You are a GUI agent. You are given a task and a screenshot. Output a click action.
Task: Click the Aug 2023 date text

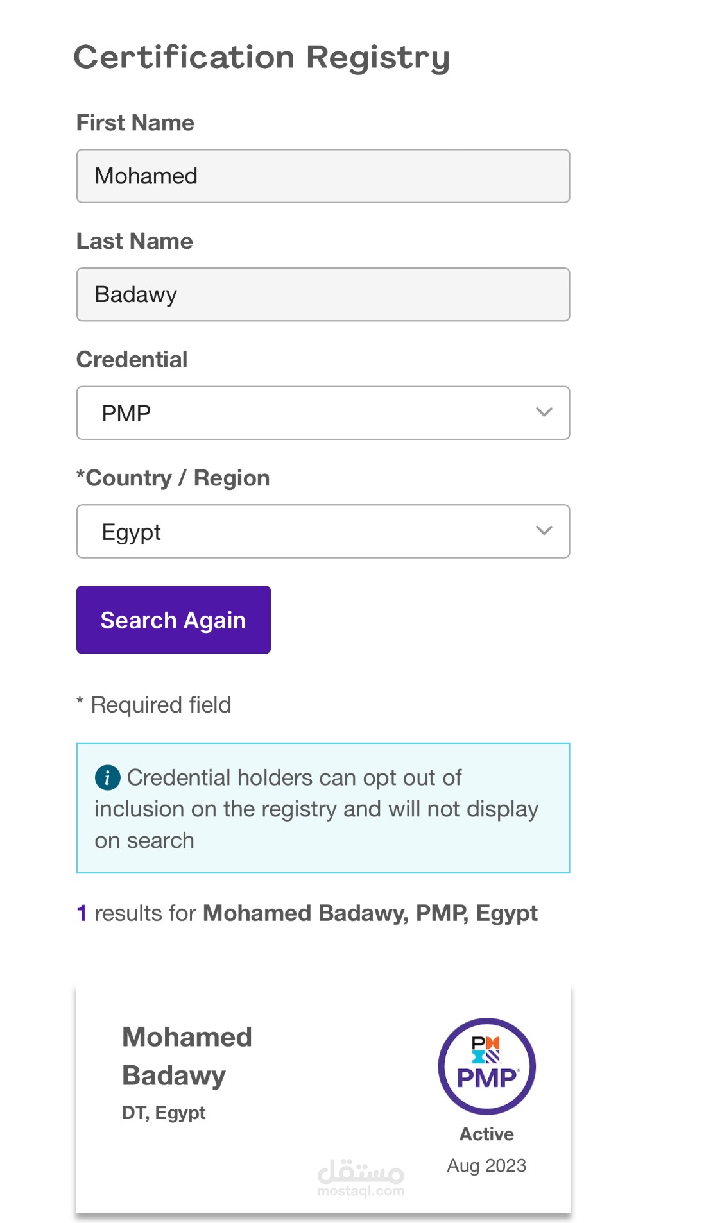pos(486,1165)
